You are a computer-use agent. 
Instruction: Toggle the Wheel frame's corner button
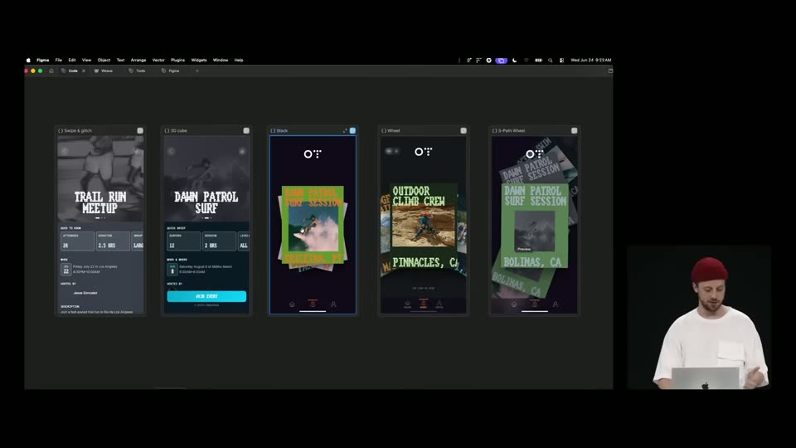464,130
